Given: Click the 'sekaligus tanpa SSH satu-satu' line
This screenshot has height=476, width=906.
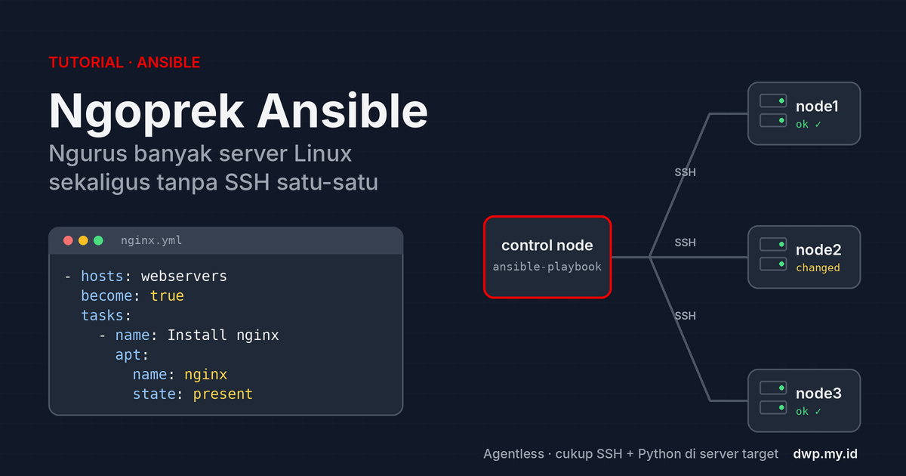Looking at the screenshot, I should tap(214, 184).
